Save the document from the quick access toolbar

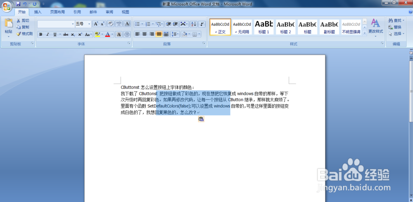(x=18, y=4)
